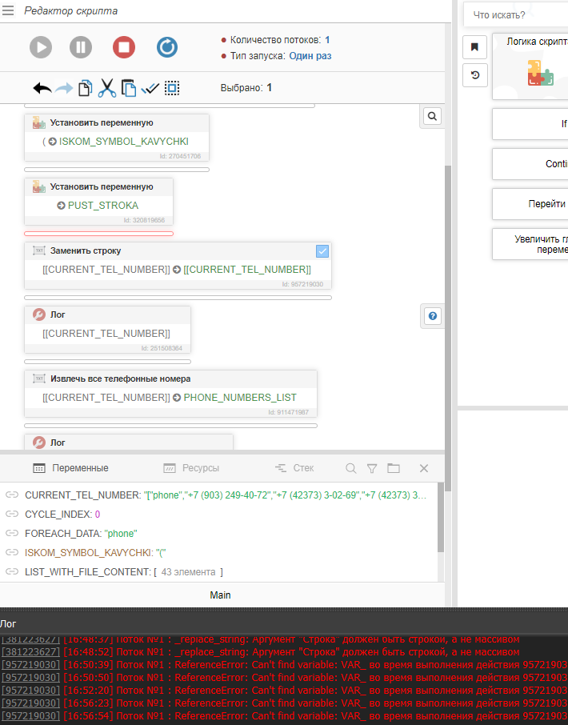
Task: Click the filter icon in the variables panel
Action: pos(372,468)
